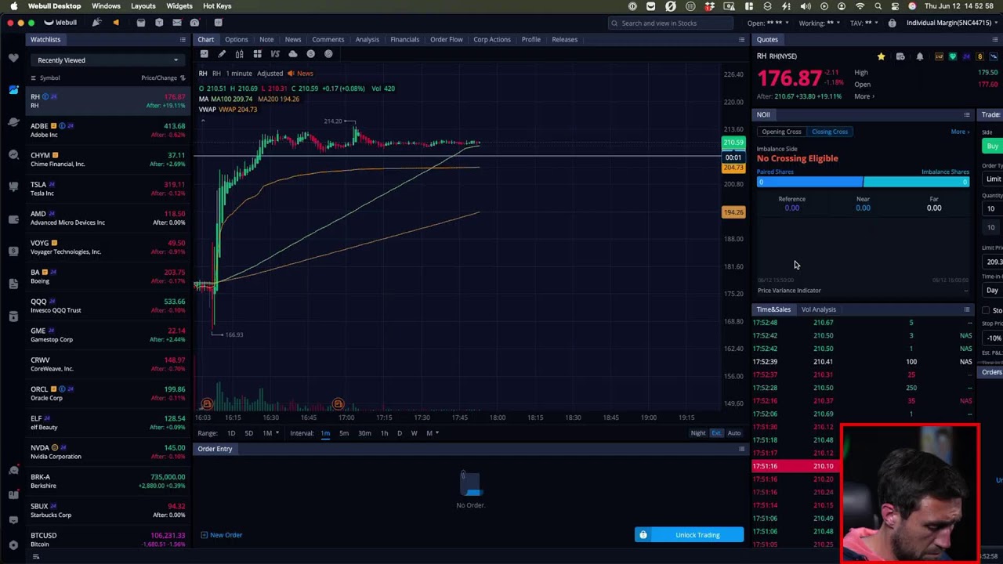This screenshot has width=1003, height=564.
Task: Select Closing Cross toggle
Action: coord(830,132)
